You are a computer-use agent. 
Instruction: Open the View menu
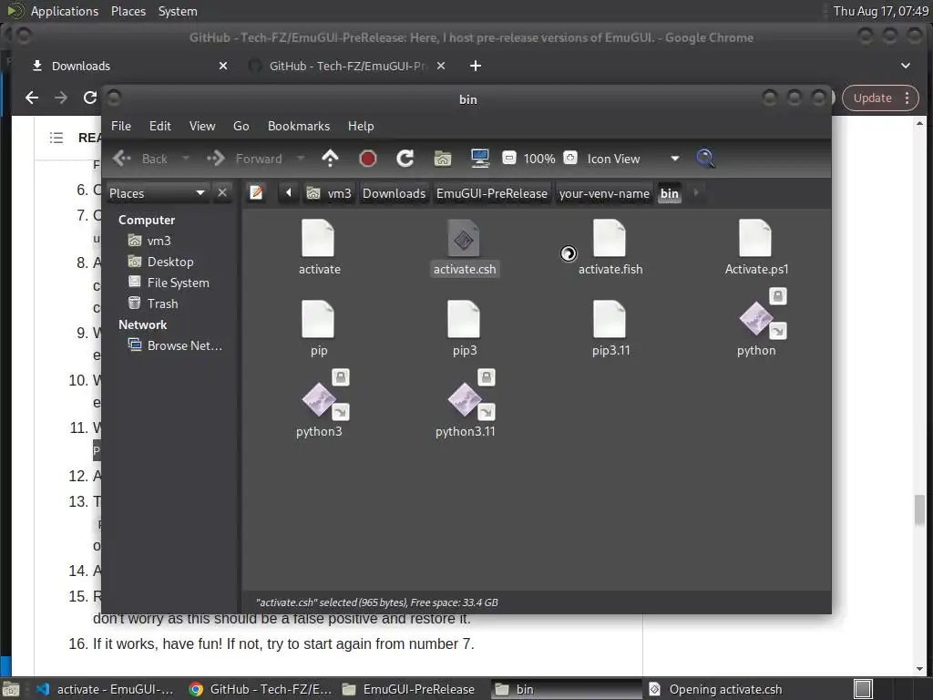point(202,126)
